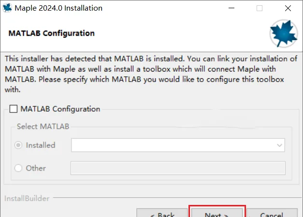Screen dimensions: 303x217
Task: Click the MATLAB Configuration checkbox label
Action: pos(60,109)
